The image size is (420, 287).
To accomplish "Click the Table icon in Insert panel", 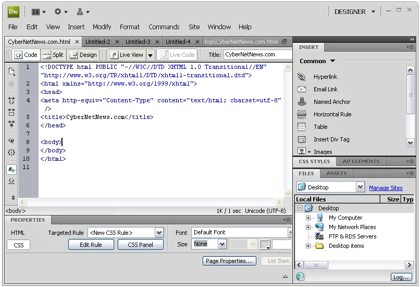I will point(302,127).
